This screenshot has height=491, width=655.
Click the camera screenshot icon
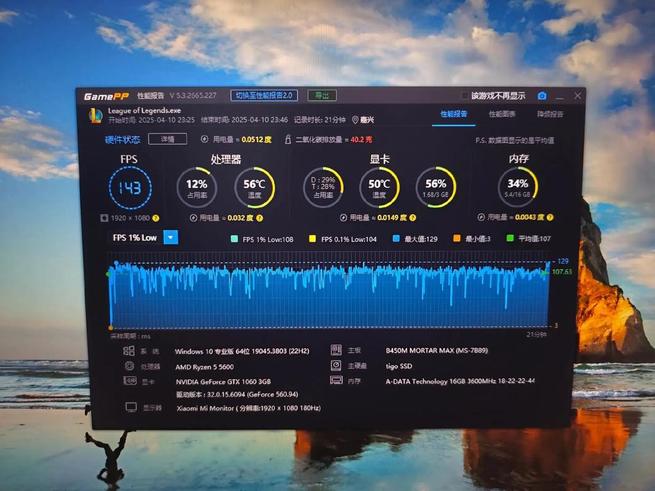click(542, 96)
